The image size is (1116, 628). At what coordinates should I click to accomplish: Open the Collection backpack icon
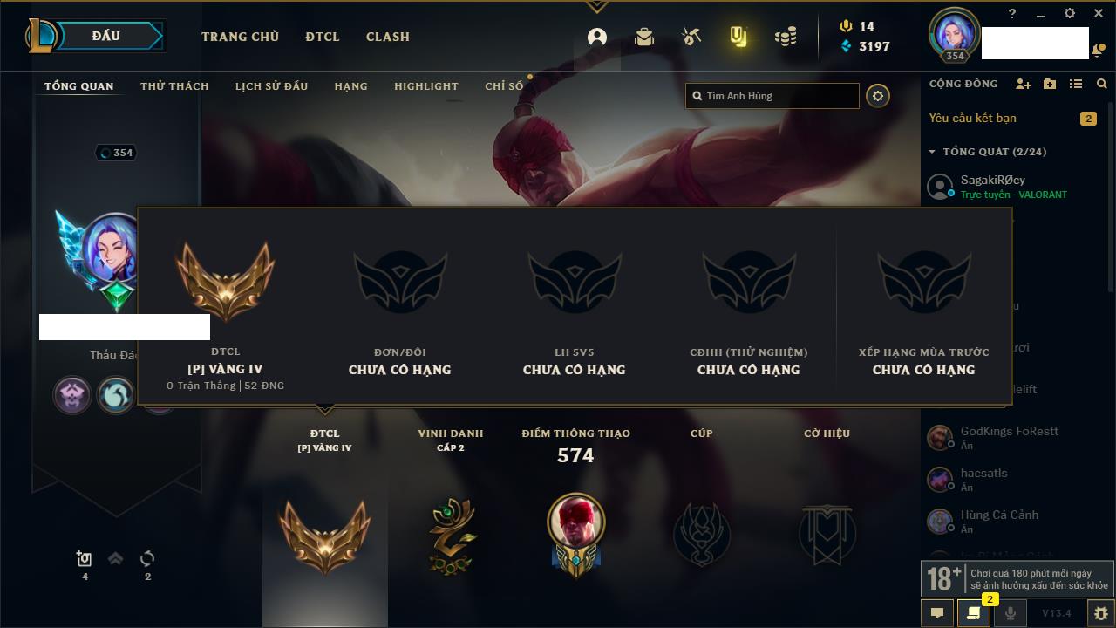point(644,37)
